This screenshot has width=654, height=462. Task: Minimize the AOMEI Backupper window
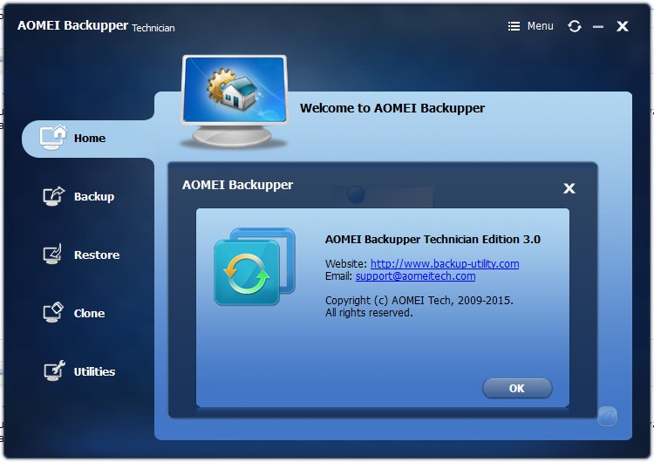(x=598, y=26)
